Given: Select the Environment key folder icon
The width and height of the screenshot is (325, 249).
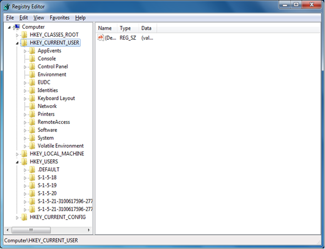Looking at the screenshot, I should [32, 74].
